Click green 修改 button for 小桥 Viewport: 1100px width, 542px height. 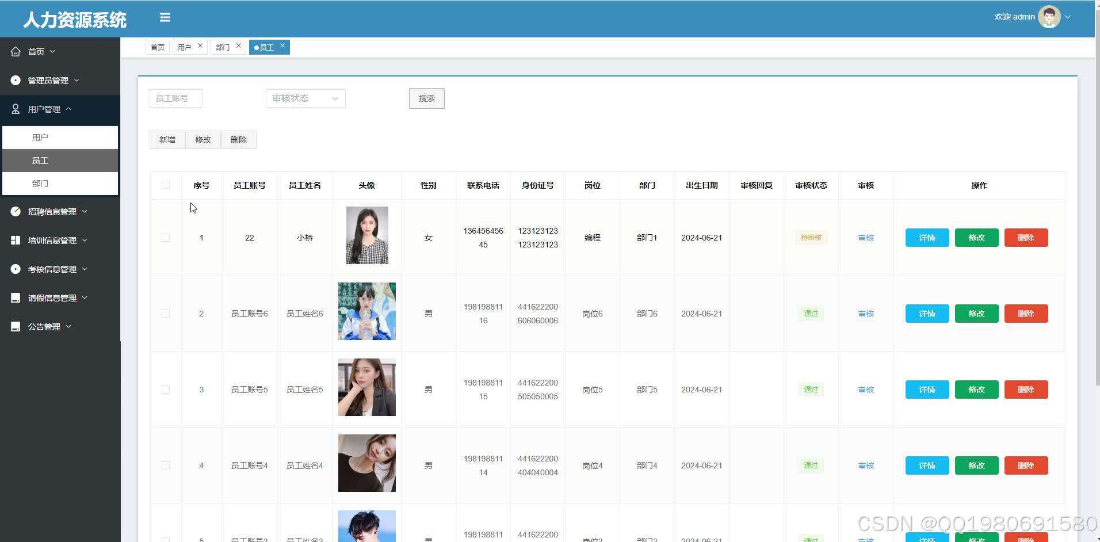tap(977, 238)
